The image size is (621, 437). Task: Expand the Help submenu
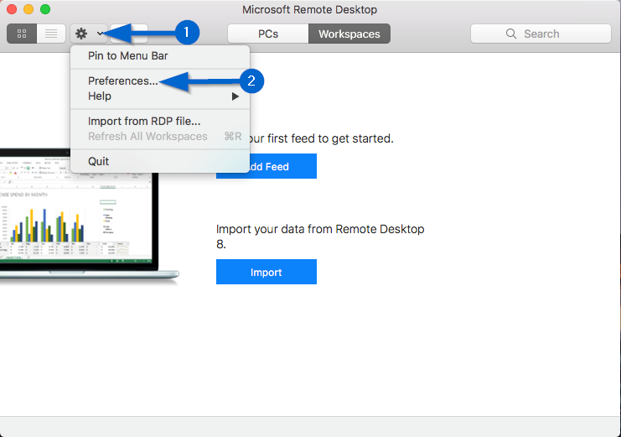(160, 96)
